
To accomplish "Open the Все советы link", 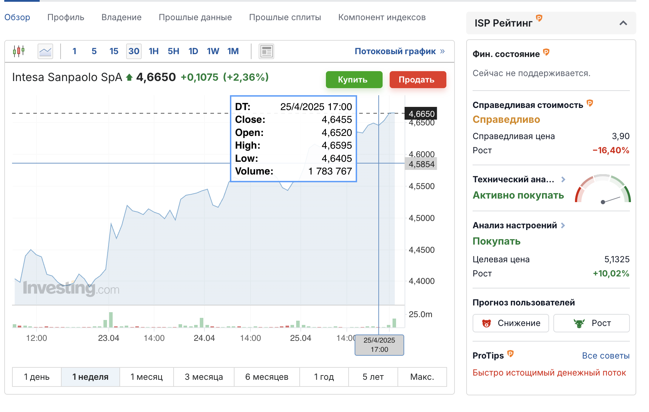I will point(605,356).
